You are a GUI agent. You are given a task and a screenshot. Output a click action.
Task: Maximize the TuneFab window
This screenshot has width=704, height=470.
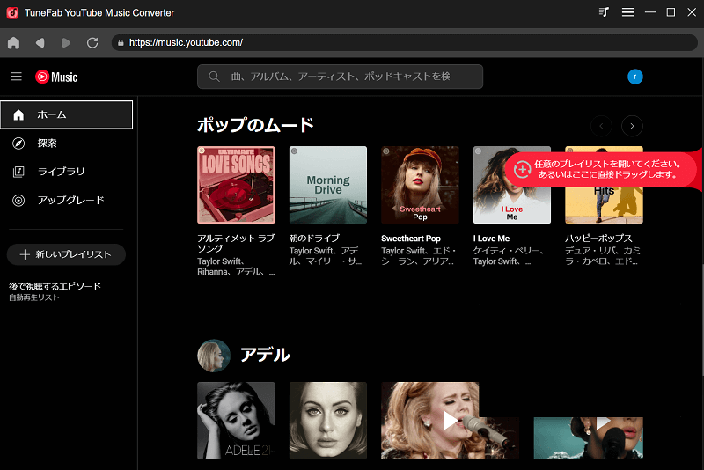pos(671,12)
